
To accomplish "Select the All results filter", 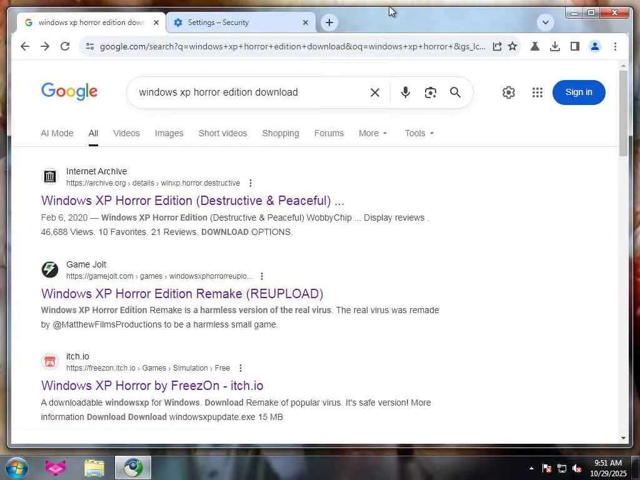I will [x=93, y=134].
